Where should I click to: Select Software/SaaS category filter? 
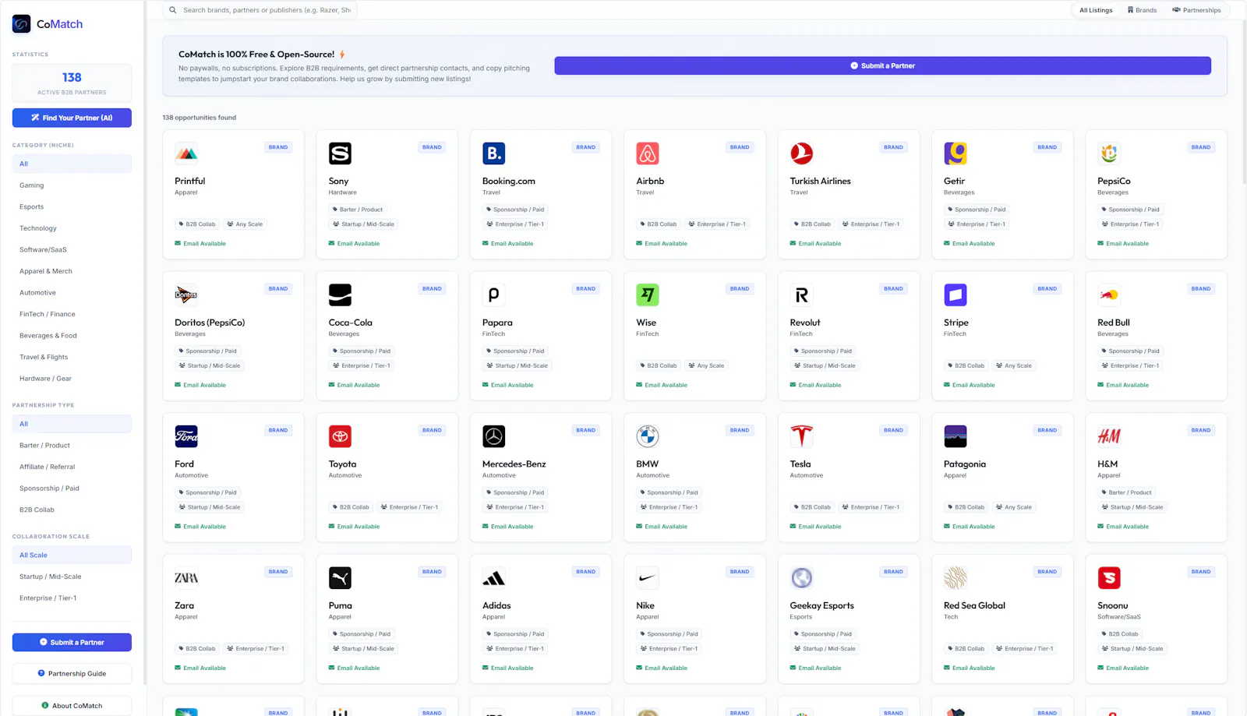pyautogui.click(x=72, y=250)
